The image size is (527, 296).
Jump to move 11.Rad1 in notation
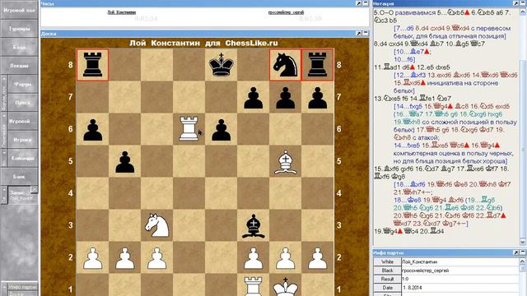click(x=388, y=67)
